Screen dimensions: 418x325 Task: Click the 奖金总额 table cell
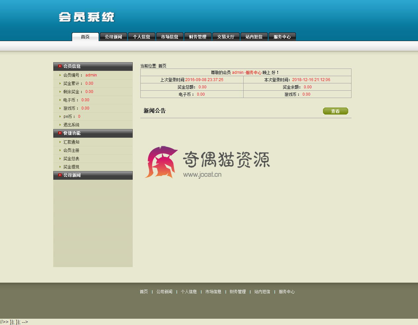192,87
